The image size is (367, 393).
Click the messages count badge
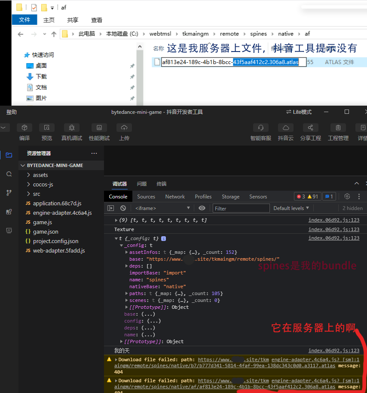pos(329,197)
